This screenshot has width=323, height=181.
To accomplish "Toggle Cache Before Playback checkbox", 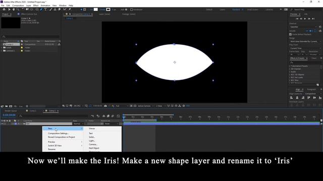I will [290, 34].
